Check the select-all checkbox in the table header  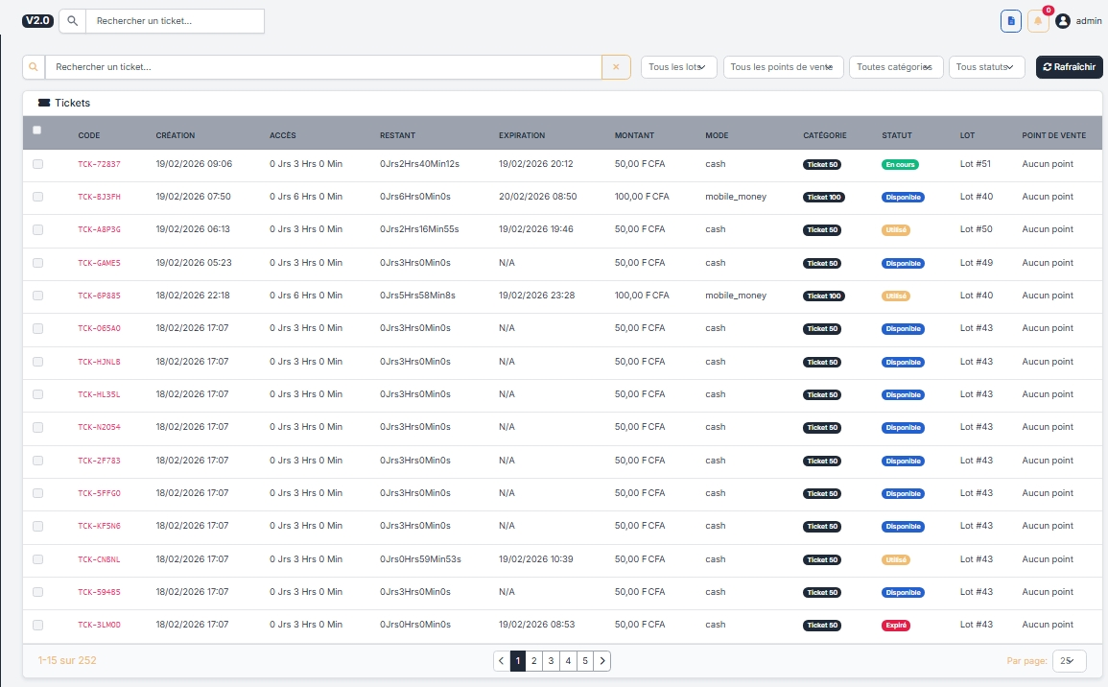tap(36, 130)
